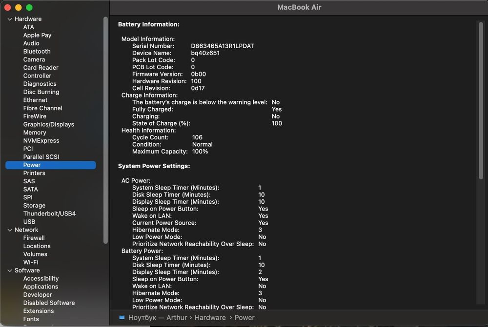
Task: Select Thunderbolt/USB4 in the sidebar
Action: [49, 213]
